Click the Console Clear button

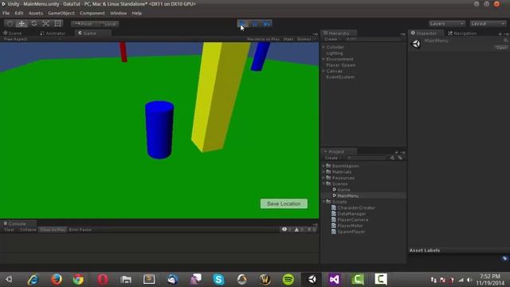(9, 230)
